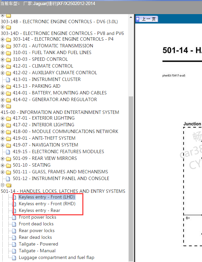Click the document icon beside Tailgate - Powered
The image size is (202, 262).
[14, 244]
